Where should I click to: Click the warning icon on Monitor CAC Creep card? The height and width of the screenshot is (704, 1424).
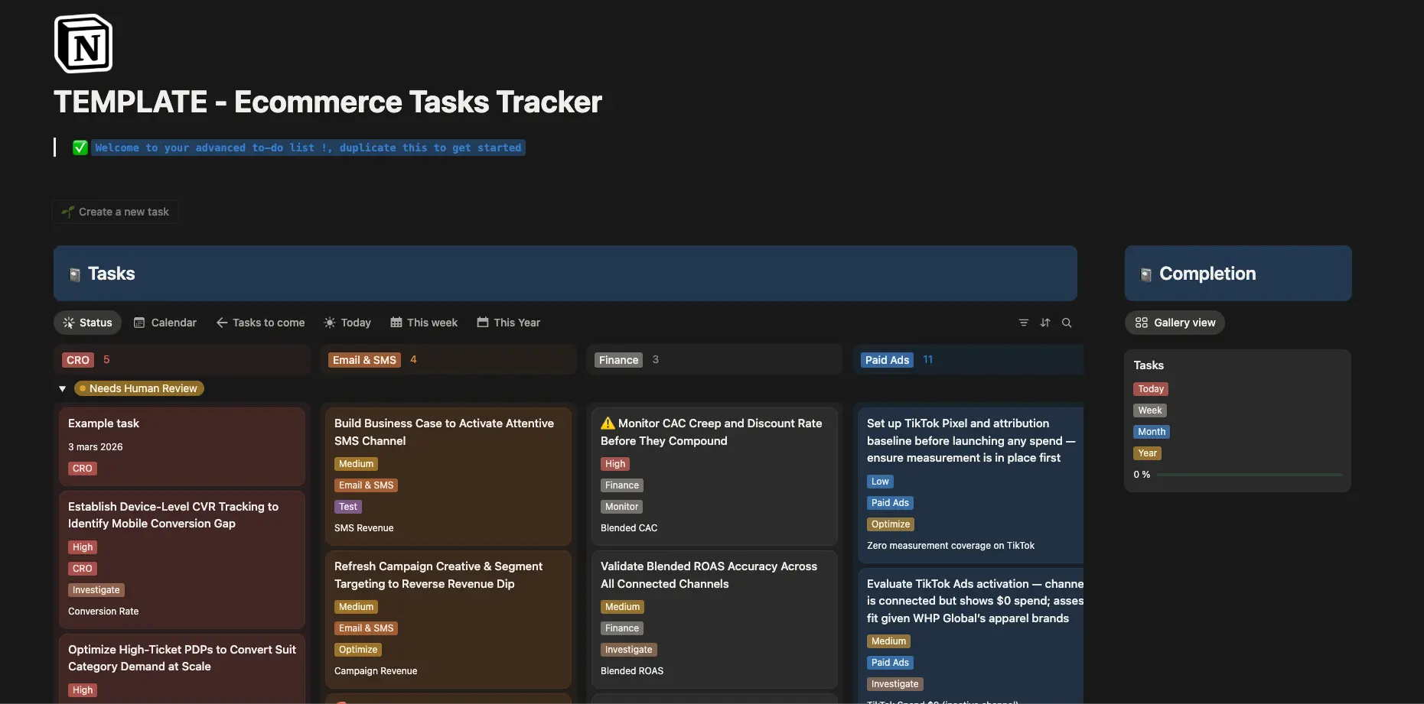click(608, 423)
